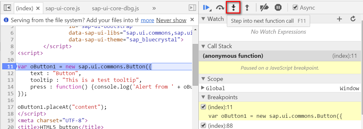Click the (index):11 location in call stack
Image resolution: width=363 pixels, height=129 pixels.
(x=345, y=56)
